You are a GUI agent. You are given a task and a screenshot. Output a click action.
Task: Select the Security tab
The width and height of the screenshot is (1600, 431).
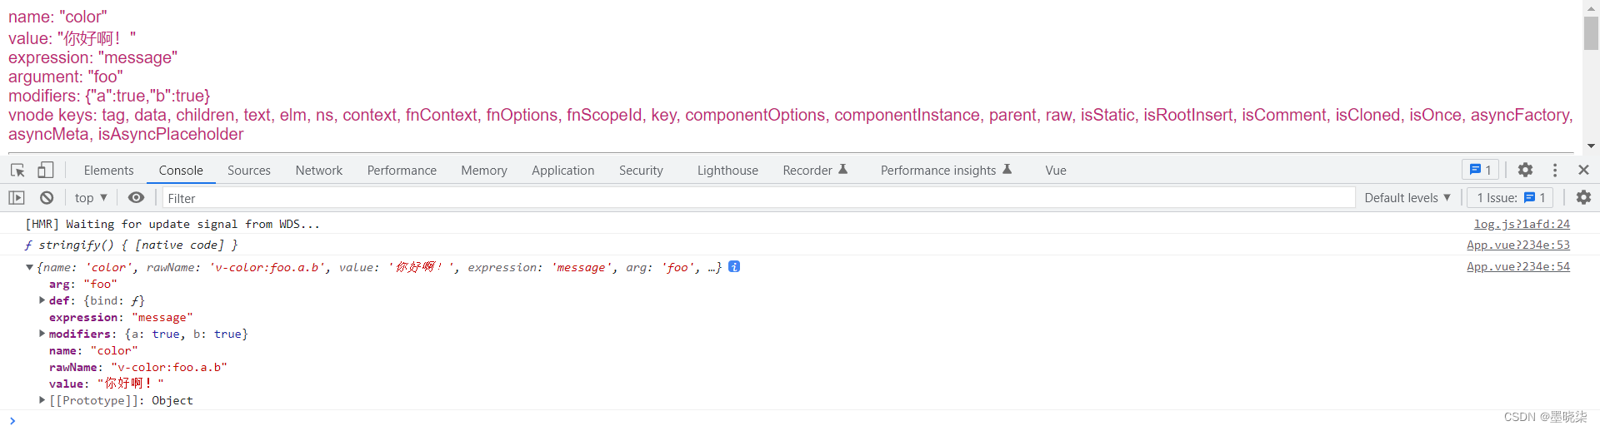641,170
